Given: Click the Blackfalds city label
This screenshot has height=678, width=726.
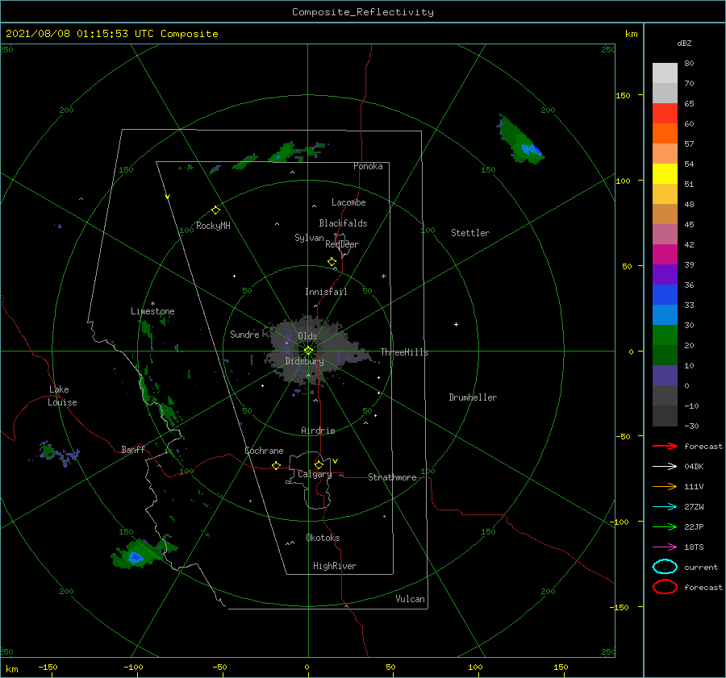Looking at the screenshot, I should [343, 223].
